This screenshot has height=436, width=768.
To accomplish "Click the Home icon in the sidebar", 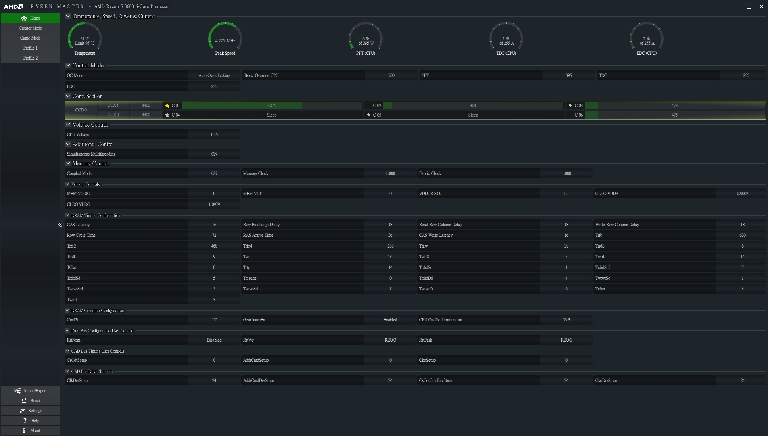I will coord(24,18).
